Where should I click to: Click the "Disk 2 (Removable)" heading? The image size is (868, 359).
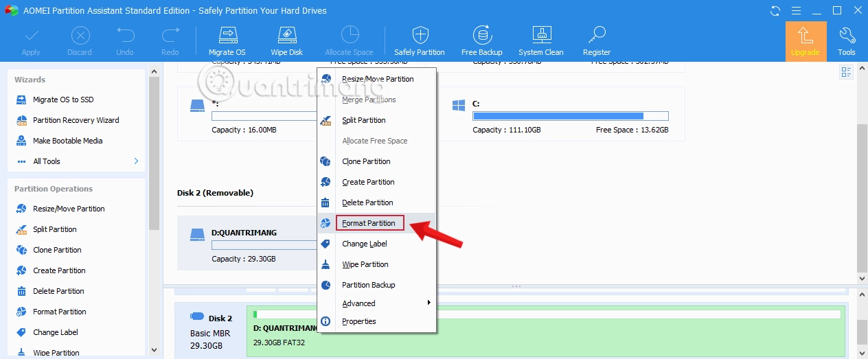[215, 193]
